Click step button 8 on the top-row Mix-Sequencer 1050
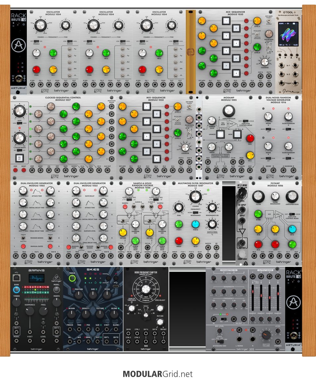The width and height of the screenshot is (316, 381). coord(236,73)
